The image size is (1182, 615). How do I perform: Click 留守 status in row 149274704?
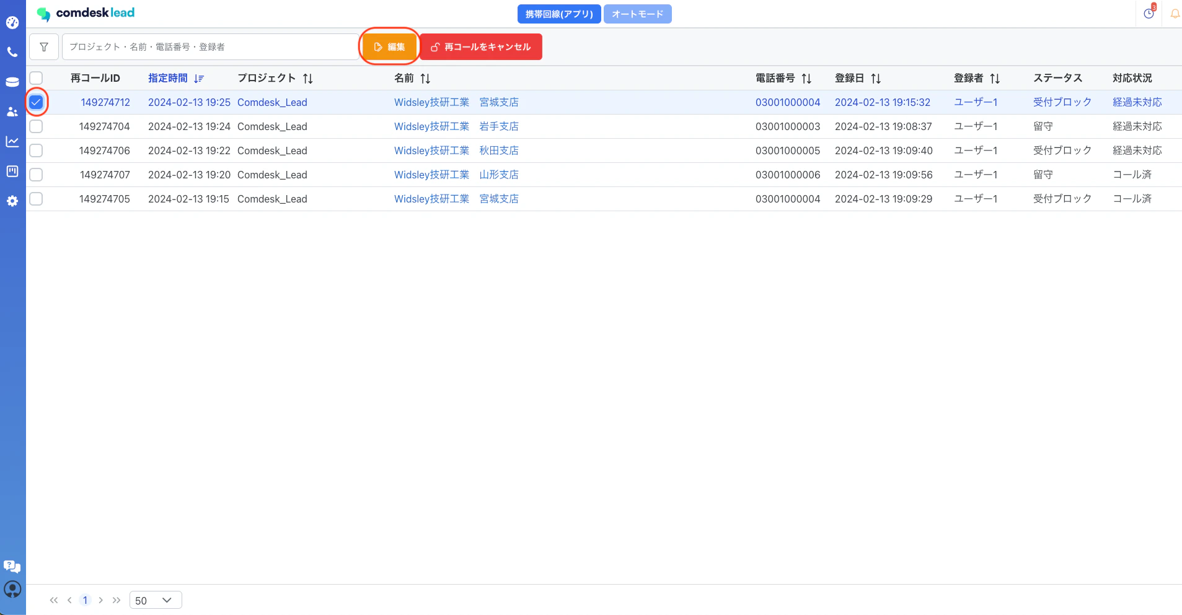point(1043,126)
